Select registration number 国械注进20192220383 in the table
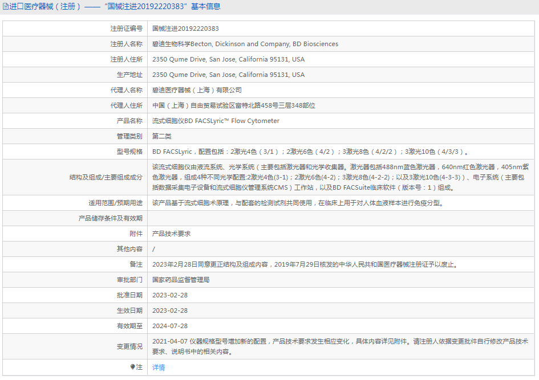Image resolution: width=539 pixels, height=380 pixels. click(x=185, y=28)
